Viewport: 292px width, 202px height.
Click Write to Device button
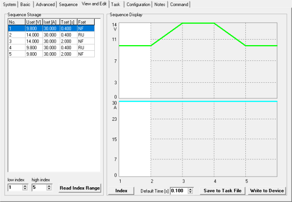click(267, 191)
